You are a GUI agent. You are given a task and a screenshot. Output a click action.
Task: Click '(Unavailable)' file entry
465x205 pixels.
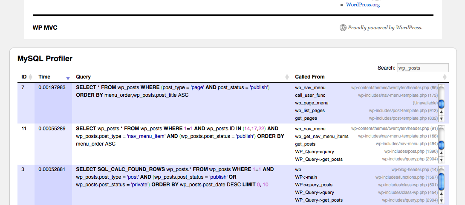[x=425, y=103]
